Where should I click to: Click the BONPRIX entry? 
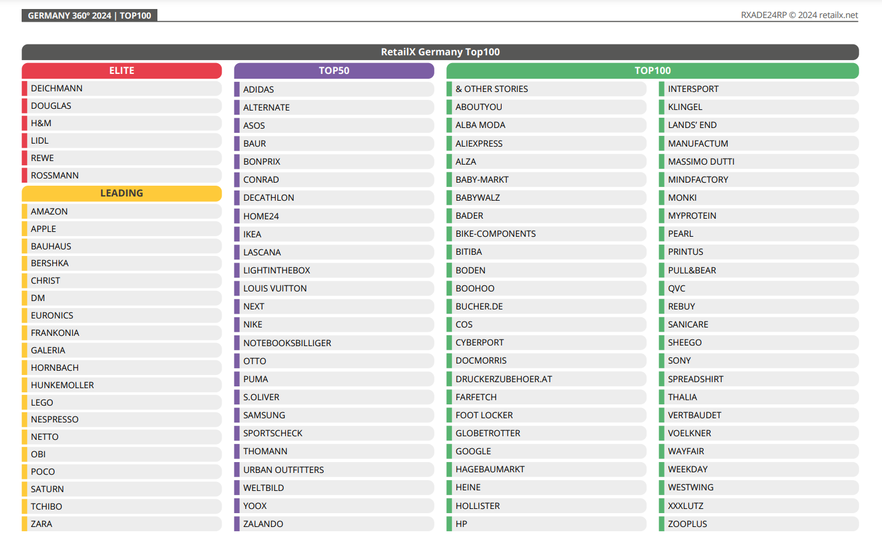click(334, 162)
